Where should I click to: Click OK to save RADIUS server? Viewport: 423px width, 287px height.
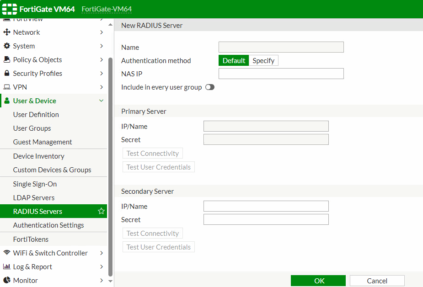[x=318, y=281]
